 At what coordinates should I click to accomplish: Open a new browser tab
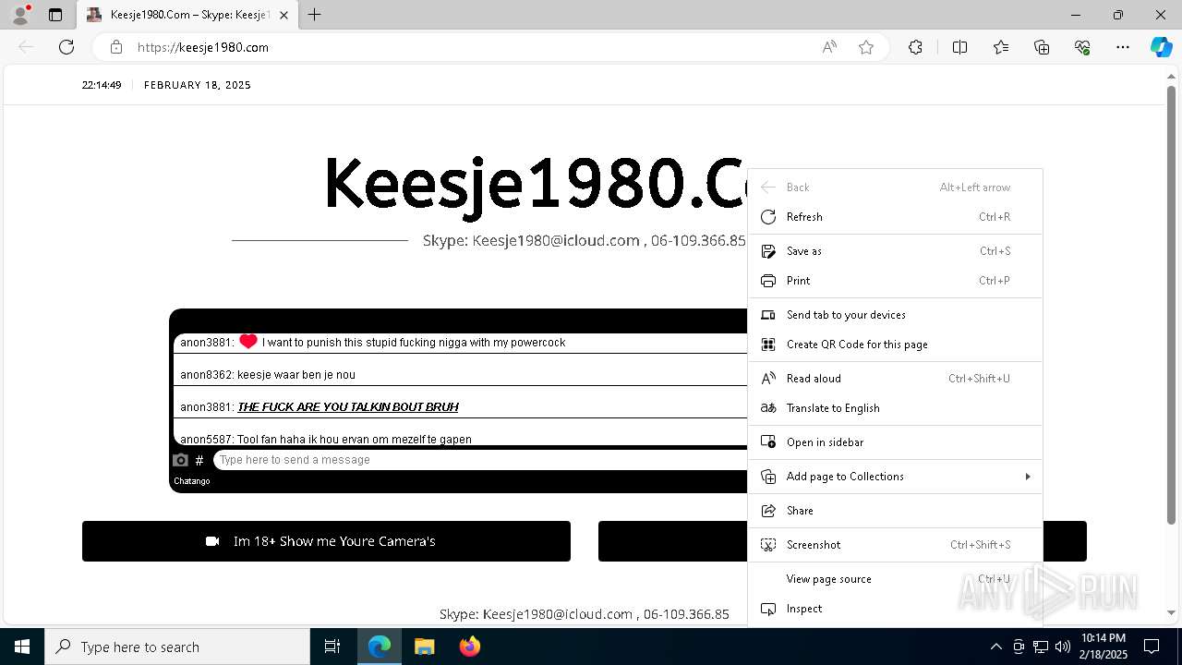[314, 15]
